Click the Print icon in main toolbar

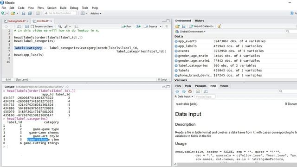click(x=38, y=13)
